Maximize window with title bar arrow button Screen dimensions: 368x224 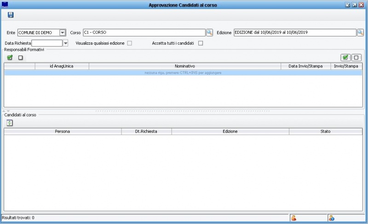click(354, 5)
